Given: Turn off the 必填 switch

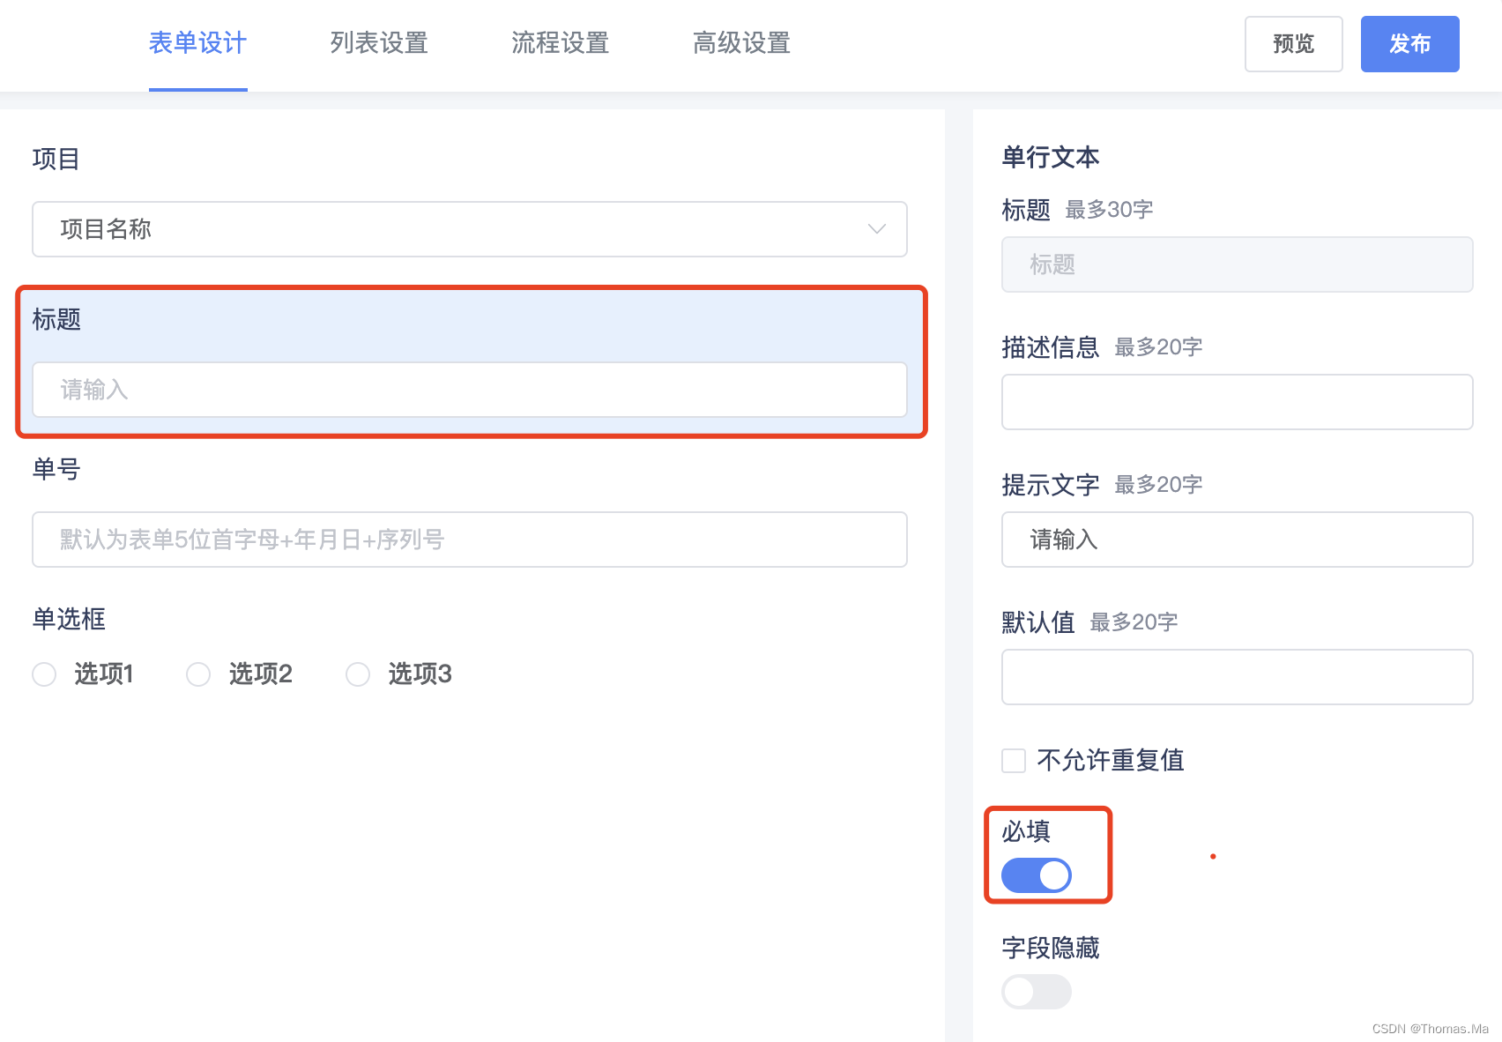Looking at the screenshot, I should pos(1037,875).
